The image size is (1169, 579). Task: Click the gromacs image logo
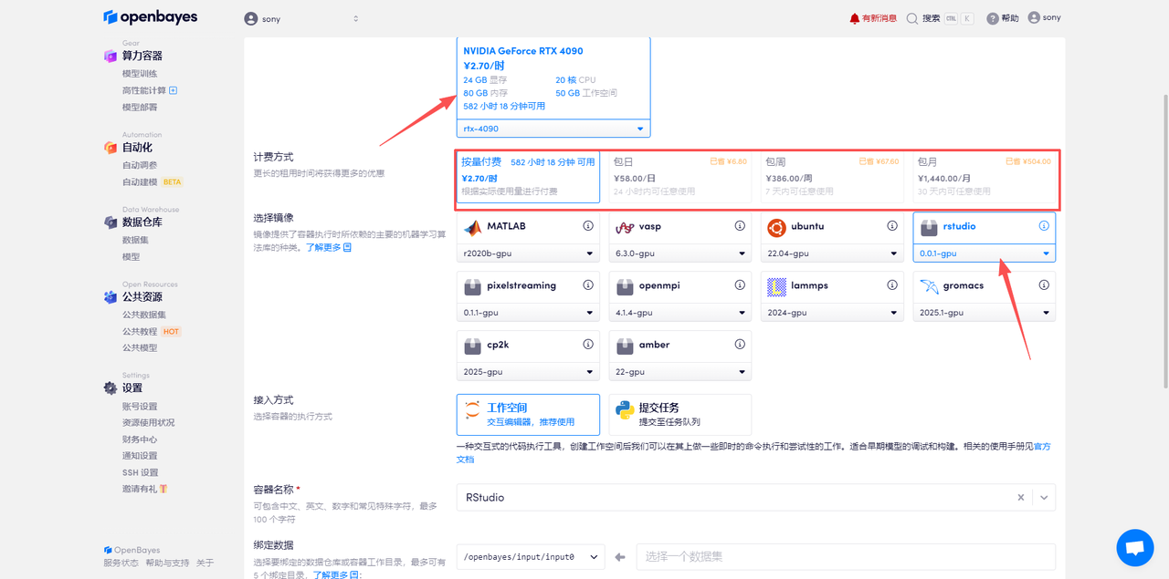929,286
